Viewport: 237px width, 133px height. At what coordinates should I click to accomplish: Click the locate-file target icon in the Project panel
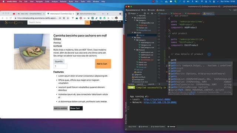[x=145, y=13]
